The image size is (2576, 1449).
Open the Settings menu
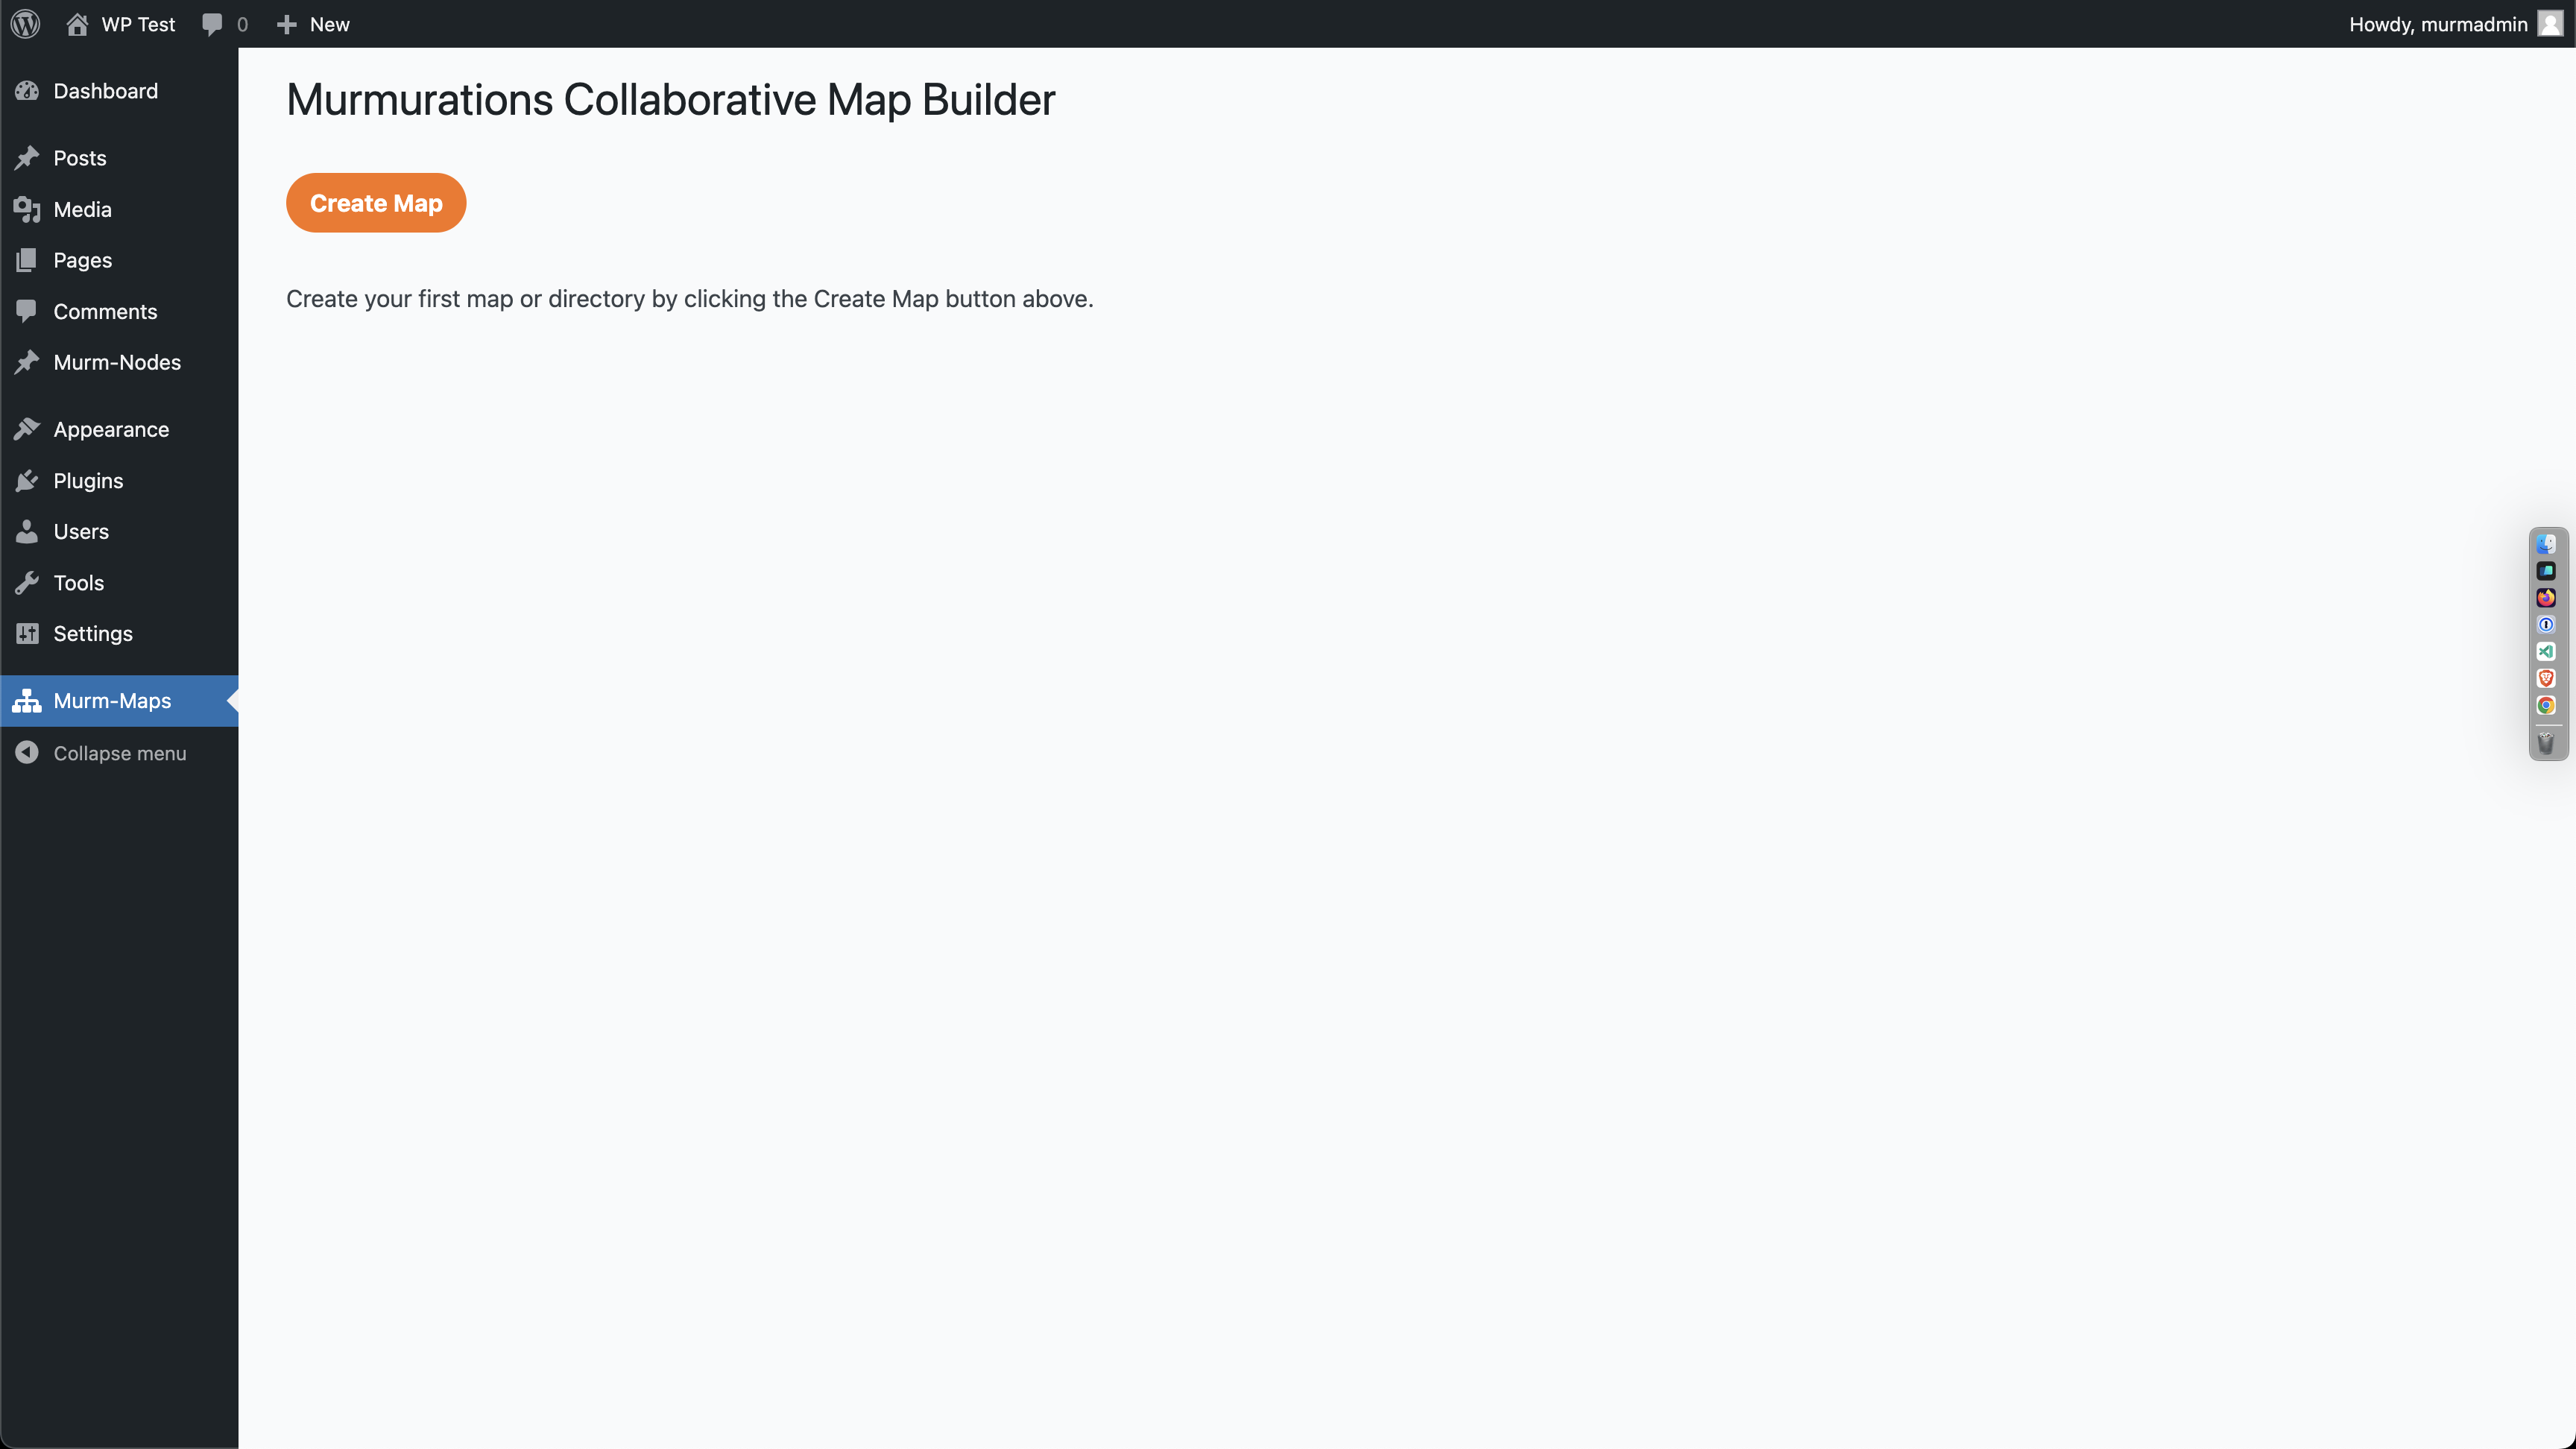(93, 634)
